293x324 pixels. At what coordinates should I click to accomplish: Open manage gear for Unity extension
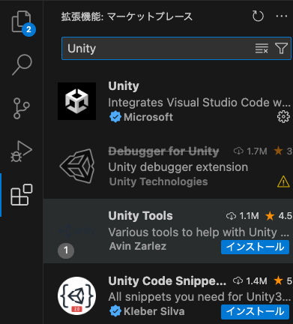(283, 117)
